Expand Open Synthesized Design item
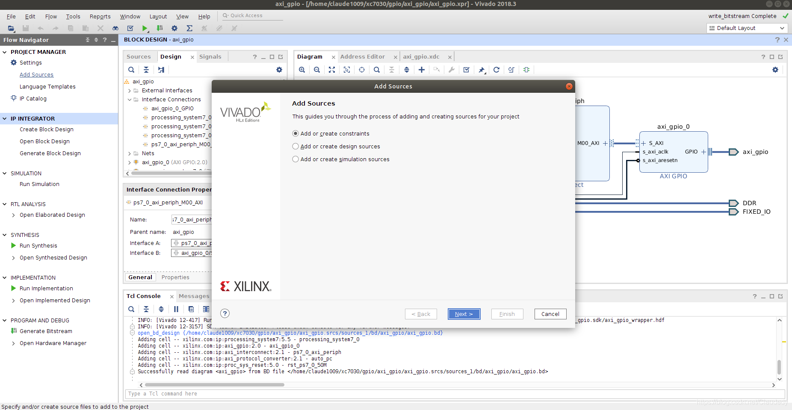This screenshot has width=792, height=410. coord(14,258)
